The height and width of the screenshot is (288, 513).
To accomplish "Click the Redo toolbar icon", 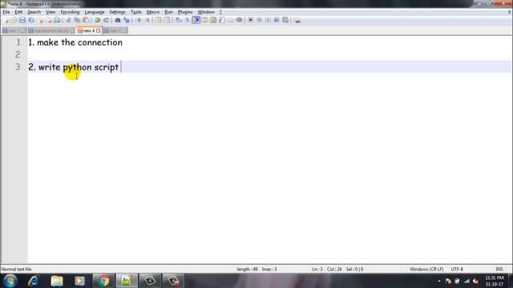I will (106, 20).
